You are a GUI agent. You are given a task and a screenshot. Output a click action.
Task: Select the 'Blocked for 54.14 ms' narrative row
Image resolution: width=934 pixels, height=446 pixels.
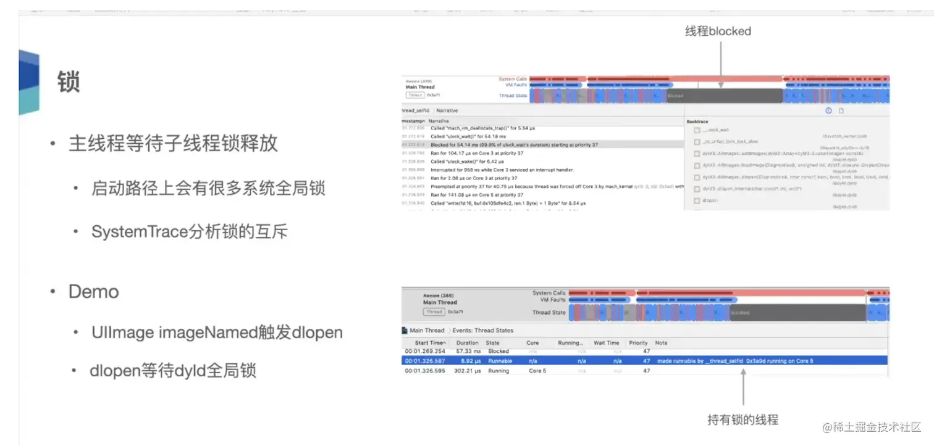point(543,144)
